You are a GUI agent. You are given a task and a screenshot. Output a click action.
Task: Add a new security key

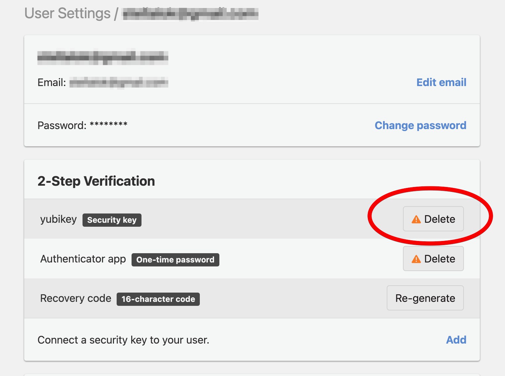(x=456, y=340)
